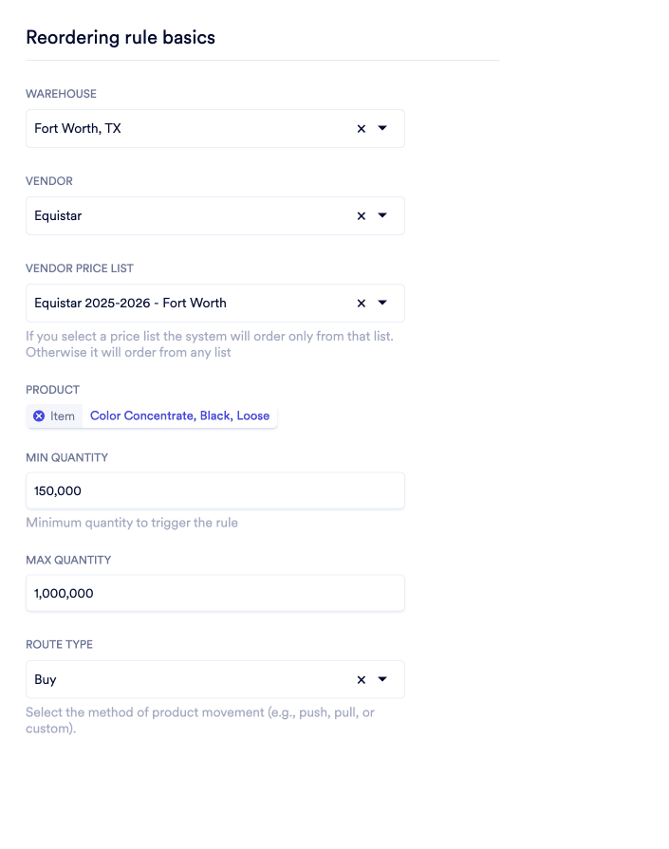This screenshot has height=849, width=669.
Task: Click the Route Type field label
Action: click(59, 644)
